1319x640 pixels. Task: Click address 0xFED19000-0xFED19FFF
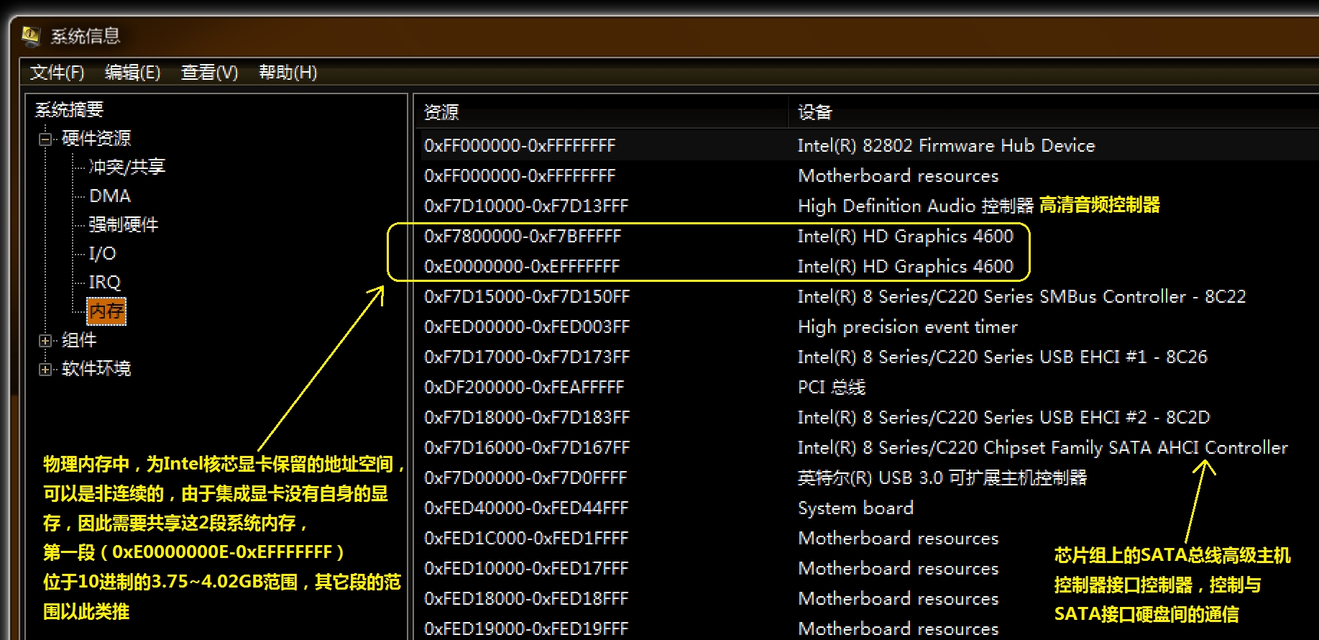(x=526, y=629)
